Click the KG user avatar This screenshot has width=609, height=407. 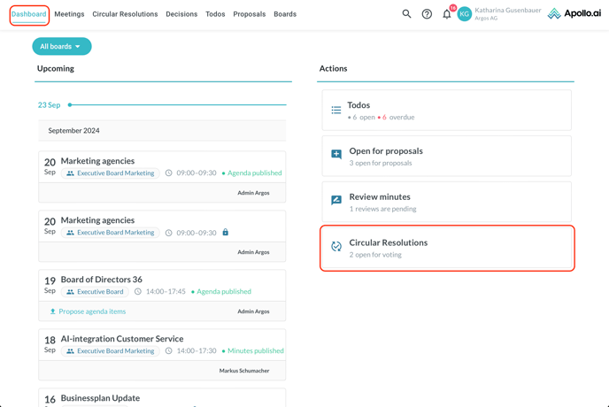tap(464, 14)
